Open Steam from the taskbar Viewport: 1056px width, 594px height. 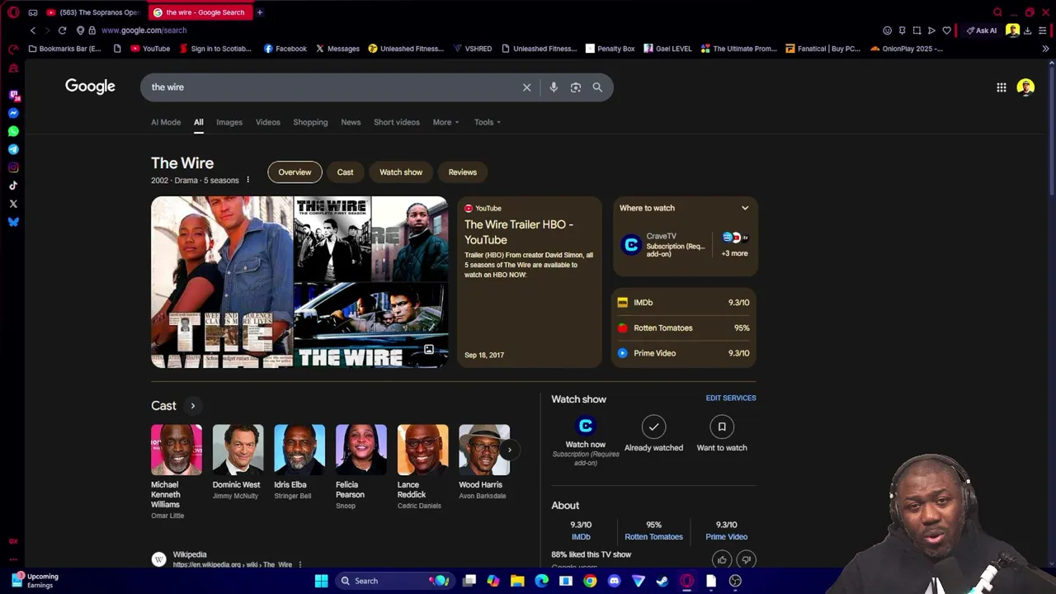point(662,581)
